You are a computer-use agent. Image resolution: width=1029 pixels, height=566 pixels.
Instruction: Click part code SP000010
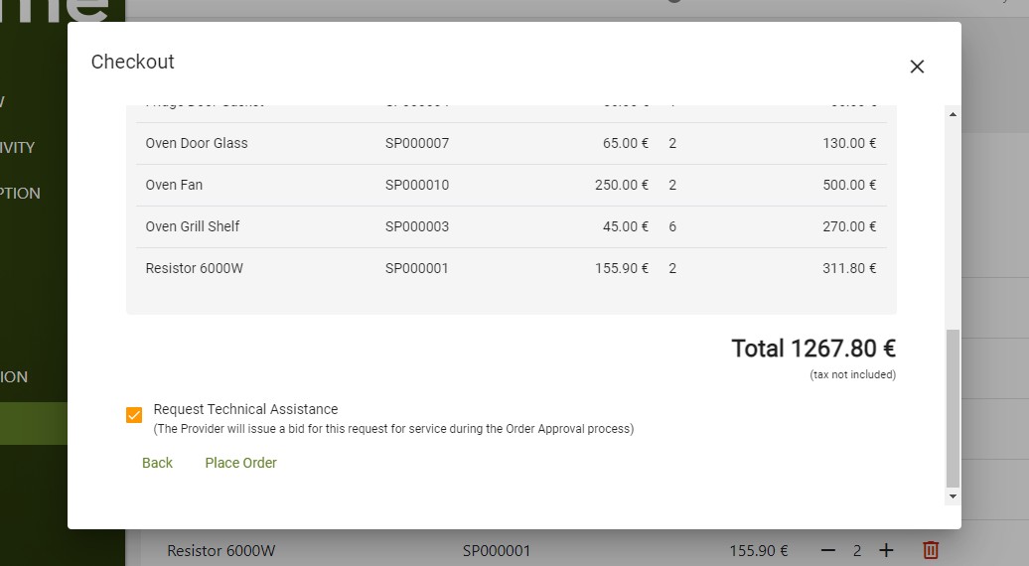(x=417, y=185)
